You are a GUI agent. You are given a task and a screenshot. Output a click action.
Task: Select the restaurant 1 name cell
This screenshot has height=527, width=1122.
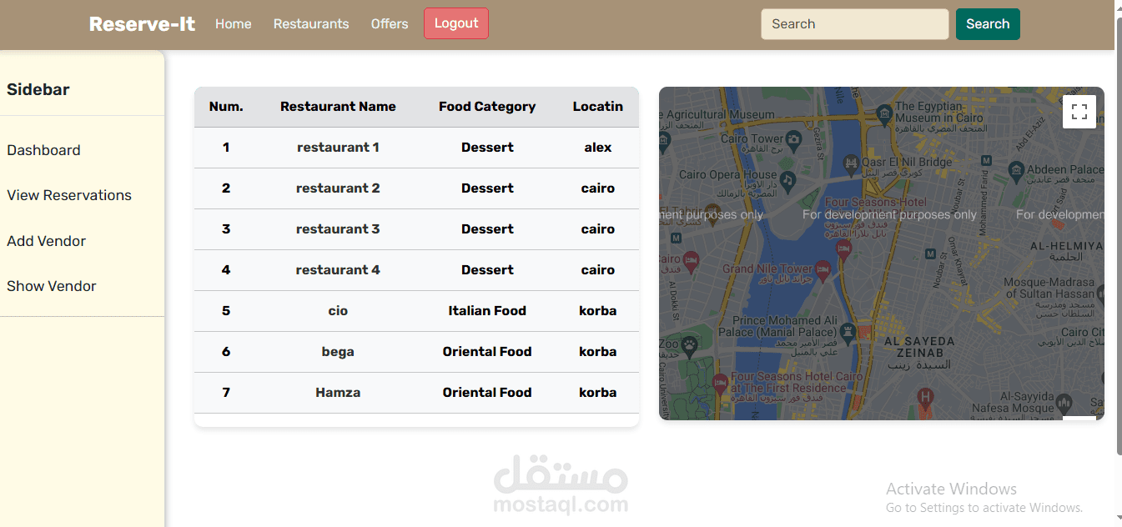pyautogui.click(x=338, y=148)
